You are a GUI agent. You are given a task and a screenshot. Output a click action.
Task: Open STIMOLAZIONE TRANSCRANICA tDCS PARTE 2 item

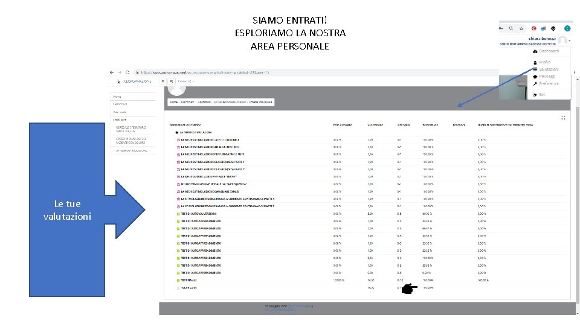coord(228,206)
